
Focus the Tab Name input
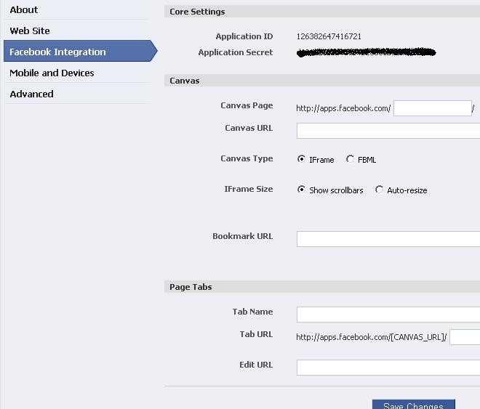[388, 315]
